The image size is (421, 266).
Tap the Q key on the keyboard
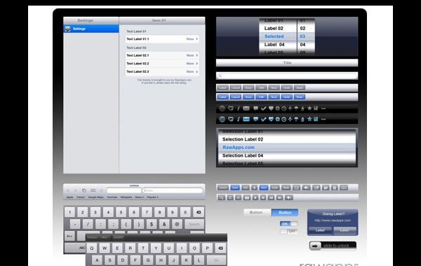[91, 248]
